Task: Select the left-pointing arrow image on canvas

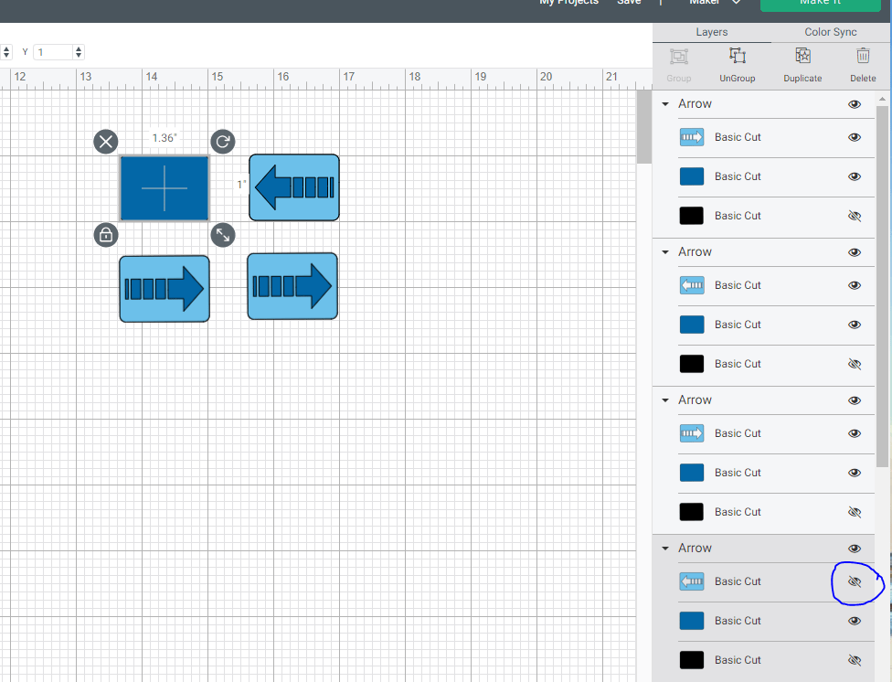Action: 294,187
